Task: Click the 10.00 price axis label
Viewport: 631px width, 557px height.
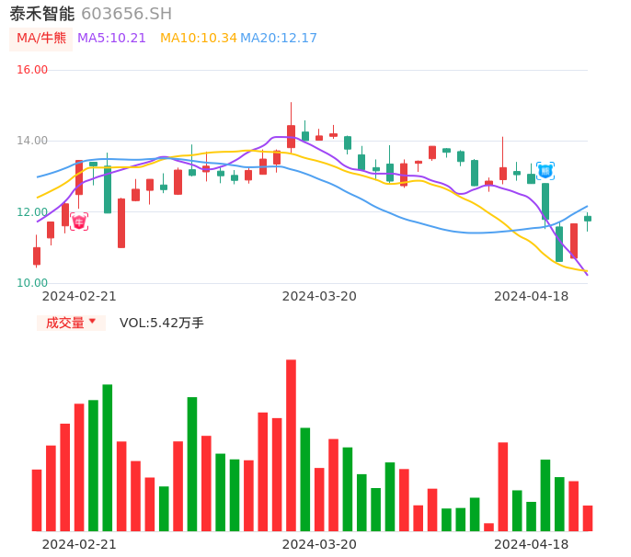Action: [32, 283]
